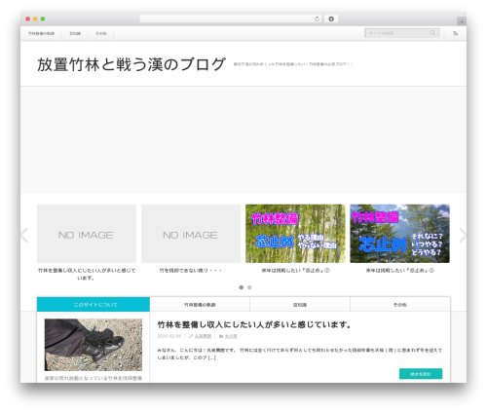Open carousel caption 竹を処分できない… under second thumbnail
Image resolution: width=487 pixels, height=412 pixels.
coord(191,270)
